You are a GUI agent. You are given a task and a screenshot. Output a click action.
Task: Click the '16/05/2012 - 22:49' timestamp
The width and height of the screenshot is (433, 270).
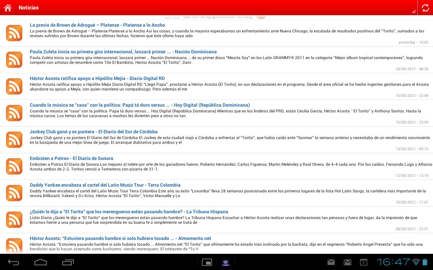point(412,96)
